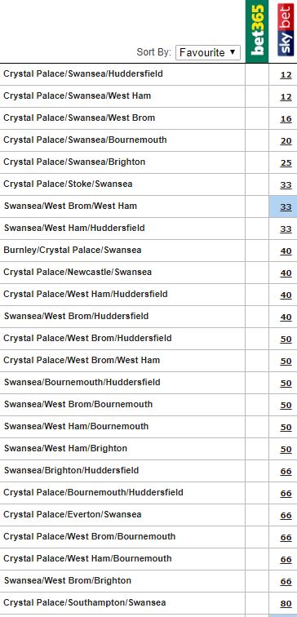Select odds 50 for Swansea/West Ham/Brighton
This screenshot has height=617, width=297.
click(x=286, y=450)
